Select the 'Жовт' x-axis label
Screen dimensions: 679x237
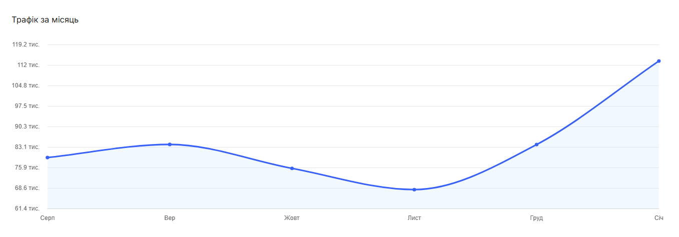tap(292, 218)
